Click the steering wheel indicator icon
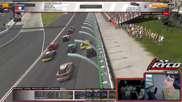This screenshot has height=102, width=182. [x=50, y=95]
